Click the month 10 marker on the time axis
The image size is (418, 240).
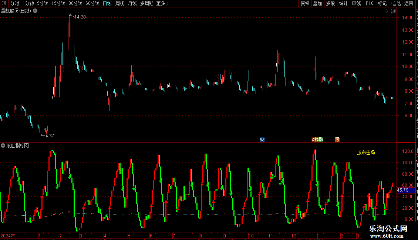point(251,236)
